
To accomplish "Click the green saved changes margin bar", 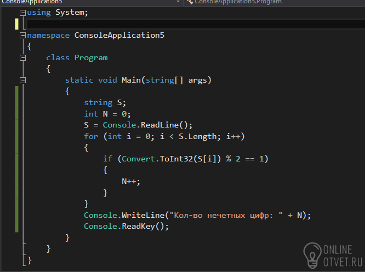I will (x=16, y=159).
